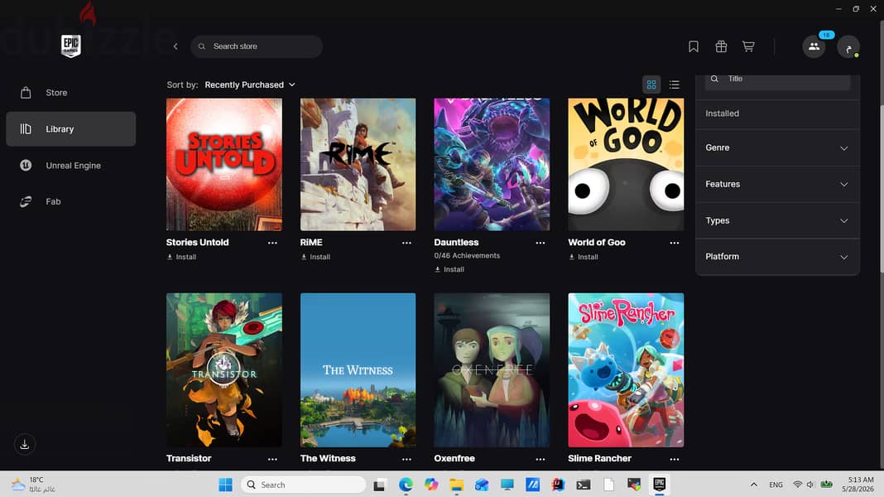Image resolution: width=884 pixels, height=497 pixels.
Task: Install World of Goo
Action: [584, 257]
